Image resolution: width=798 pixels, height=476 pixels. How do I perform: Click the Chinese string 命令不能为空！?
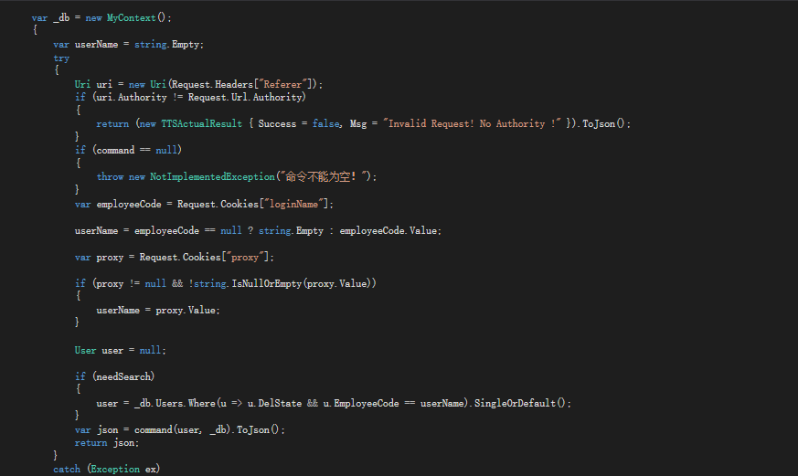pos(321,176)
